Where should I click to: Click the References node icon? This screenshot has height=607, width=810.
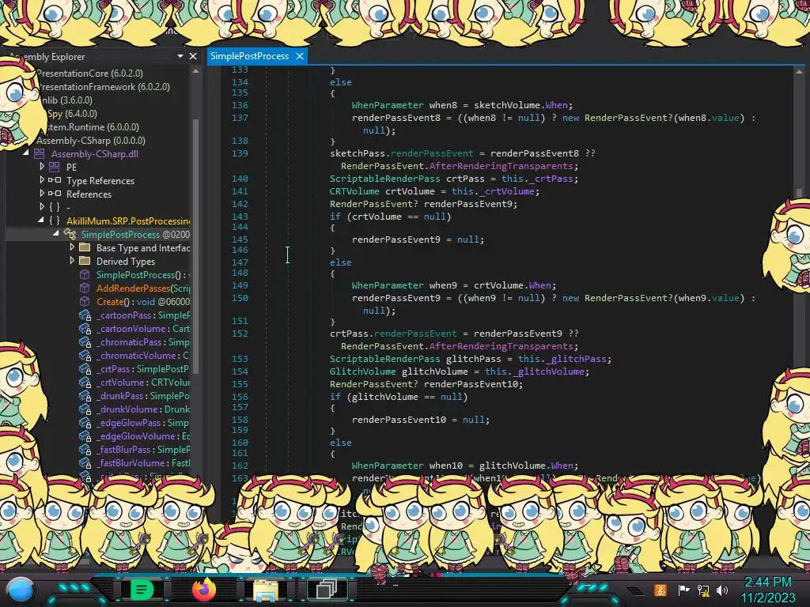[55, 194]
